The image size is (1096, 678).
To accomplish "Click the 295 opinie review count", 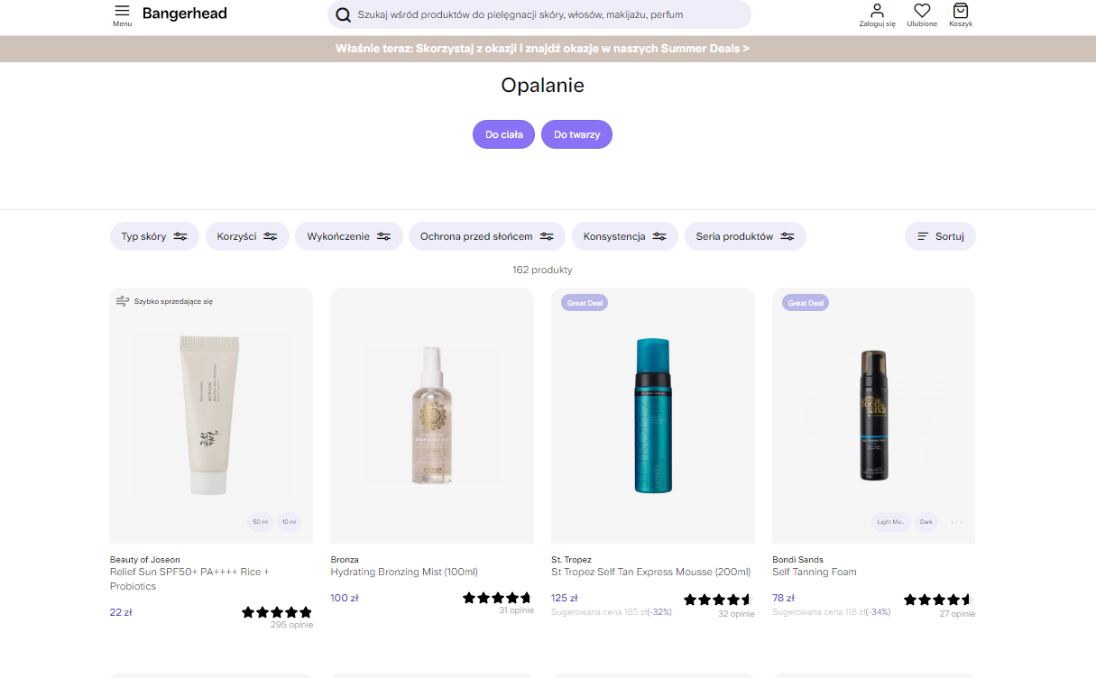I will point(291,625).
